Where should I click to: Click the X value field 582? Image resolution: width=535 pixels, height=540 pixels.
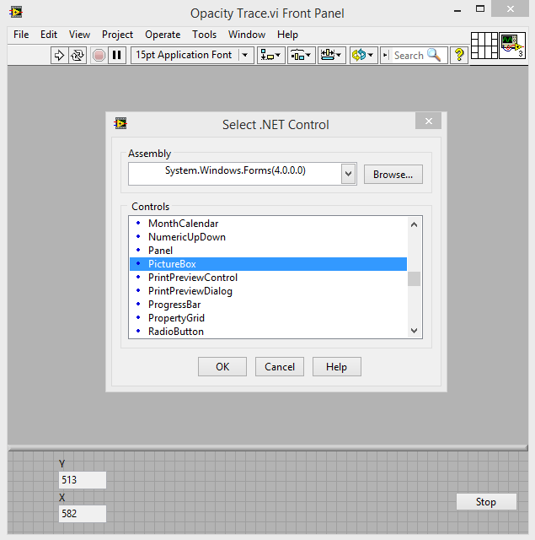[83, 514]
